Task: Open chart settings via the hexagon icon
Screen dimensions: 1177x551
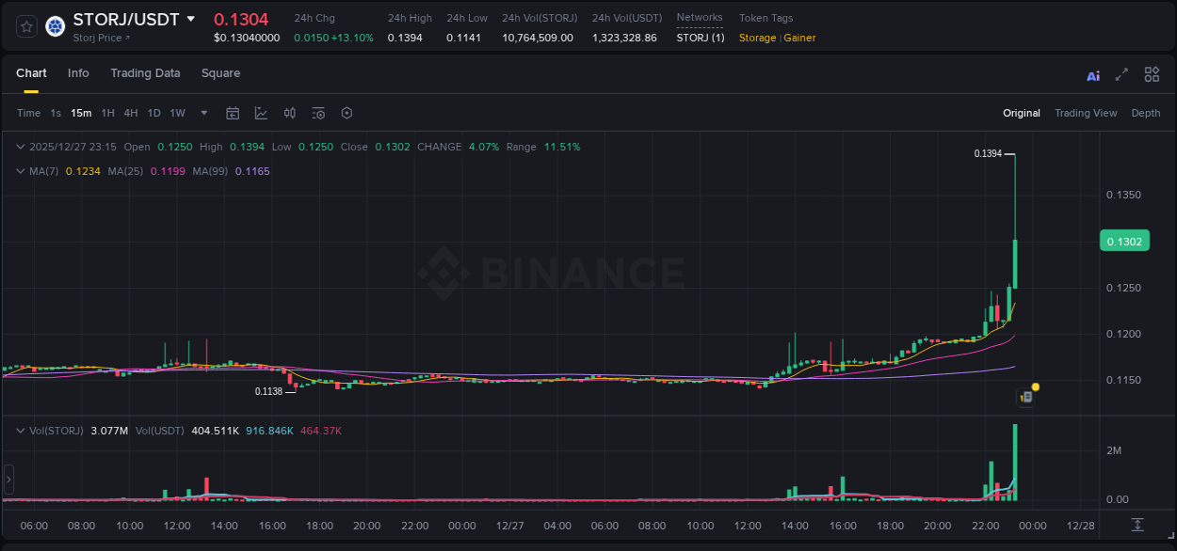Action: click(347, 112)
